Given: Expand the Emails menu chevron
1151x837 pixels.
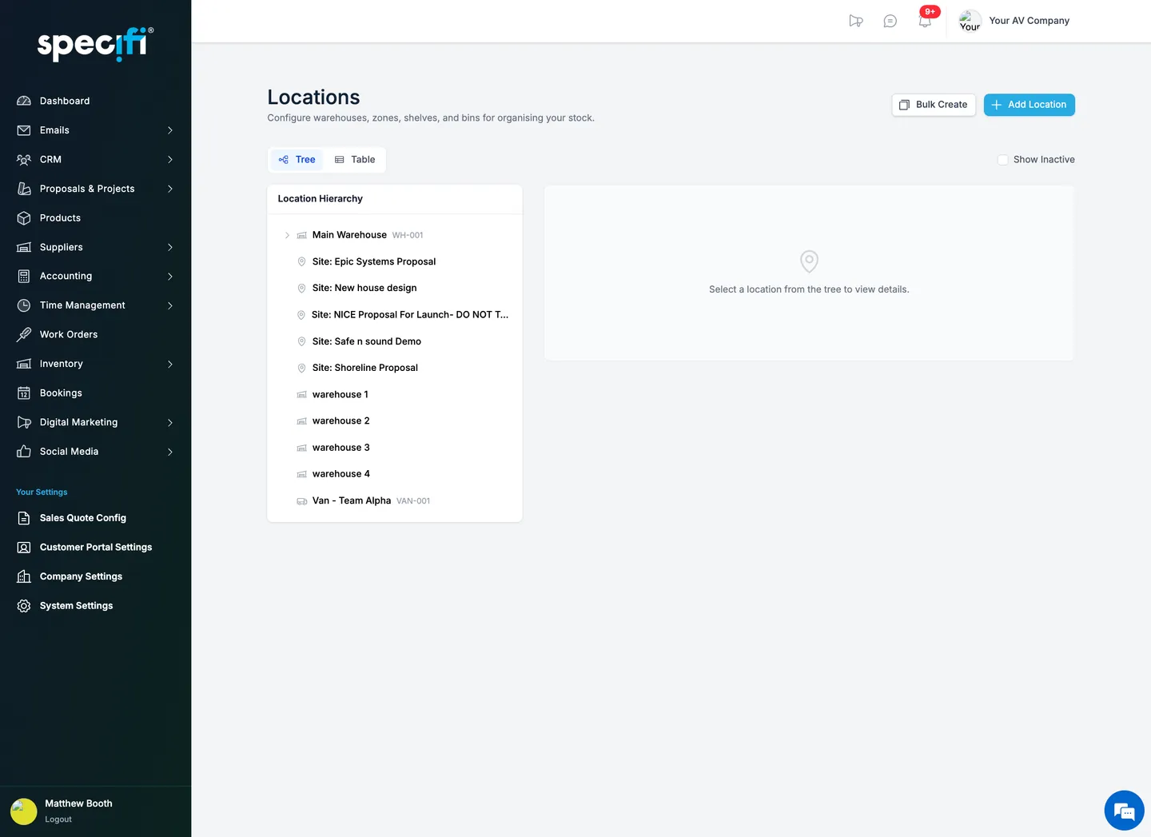Looking at the screenshot, I should click(170, 130).
